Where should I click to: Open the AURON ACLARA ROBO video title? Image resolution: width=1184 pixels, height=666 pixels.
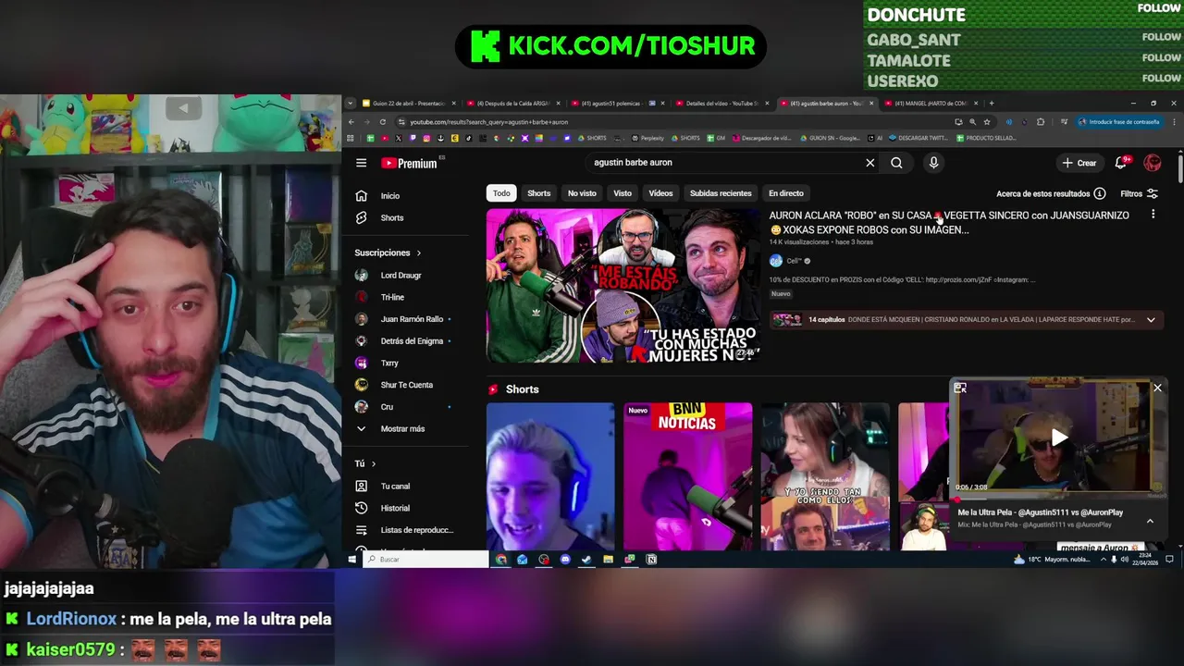coord(949,222)
